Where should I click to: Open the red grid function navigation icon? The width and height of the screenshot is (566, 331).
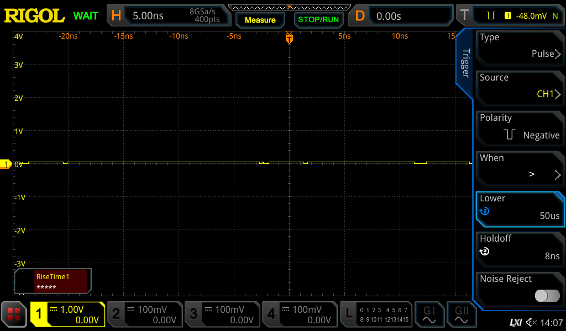pos(14,314)
